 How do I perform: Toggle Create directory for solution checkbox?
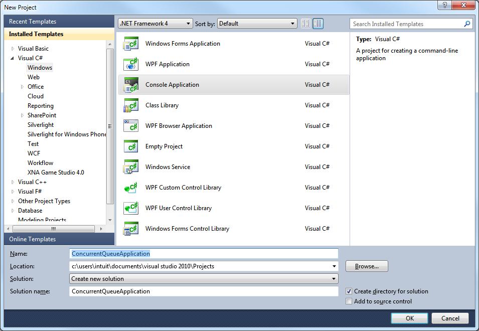pos(349,291)
